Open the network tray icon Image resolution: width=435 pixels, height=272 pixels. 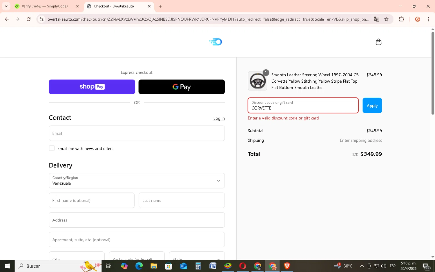coord(376,266)
